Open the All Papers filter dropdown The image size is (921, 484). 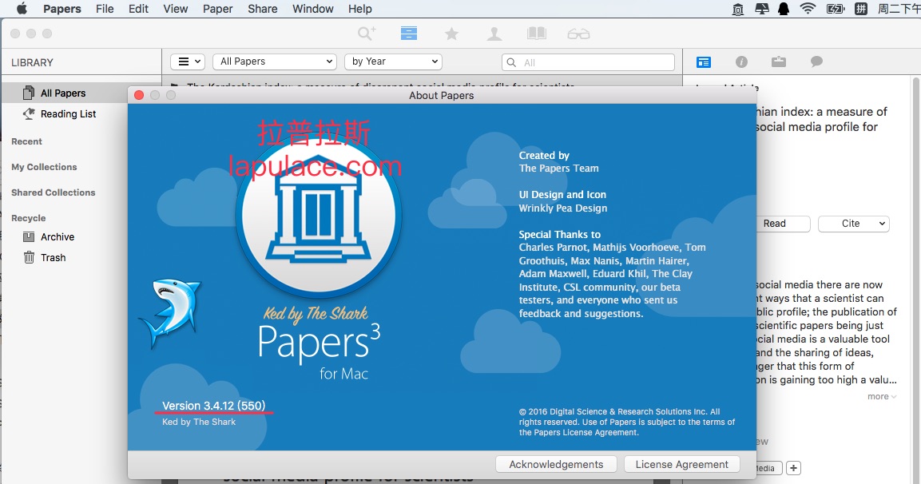(x=274, y=61)
